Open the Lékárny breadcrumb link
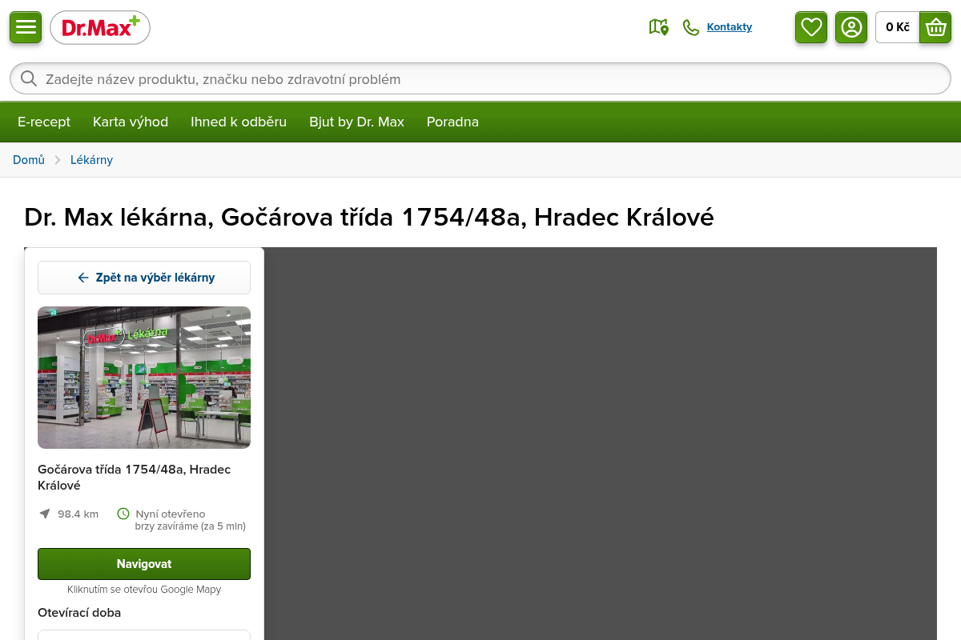961x640 pixels. coord(91,160)
